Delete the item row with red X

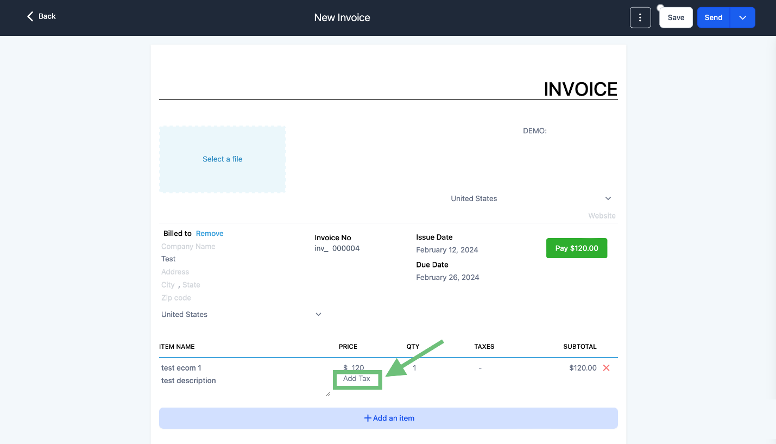607,368
